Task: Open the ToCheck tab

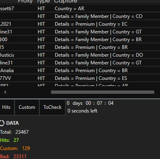Action: pos(52,107)
